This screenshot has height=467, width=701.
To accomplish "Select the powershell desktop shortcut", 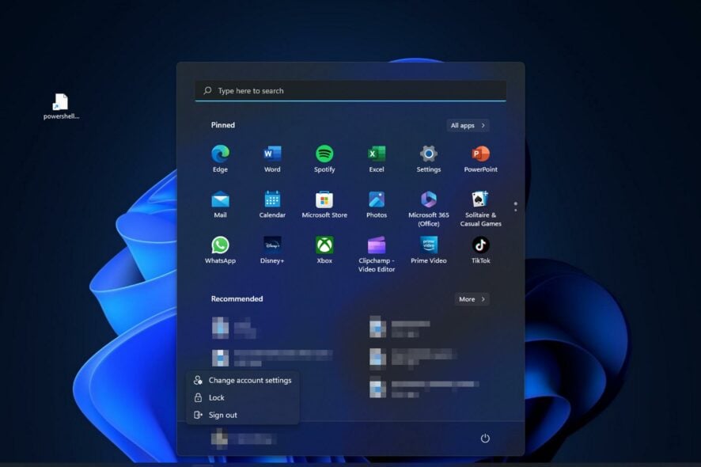I will tap(61, 107).
